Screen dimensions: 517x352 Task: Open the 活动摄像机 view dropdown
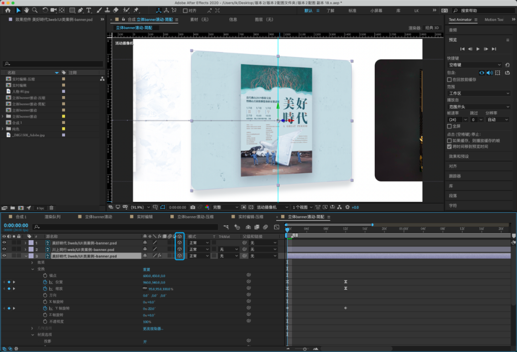click(x=273, y=207)
